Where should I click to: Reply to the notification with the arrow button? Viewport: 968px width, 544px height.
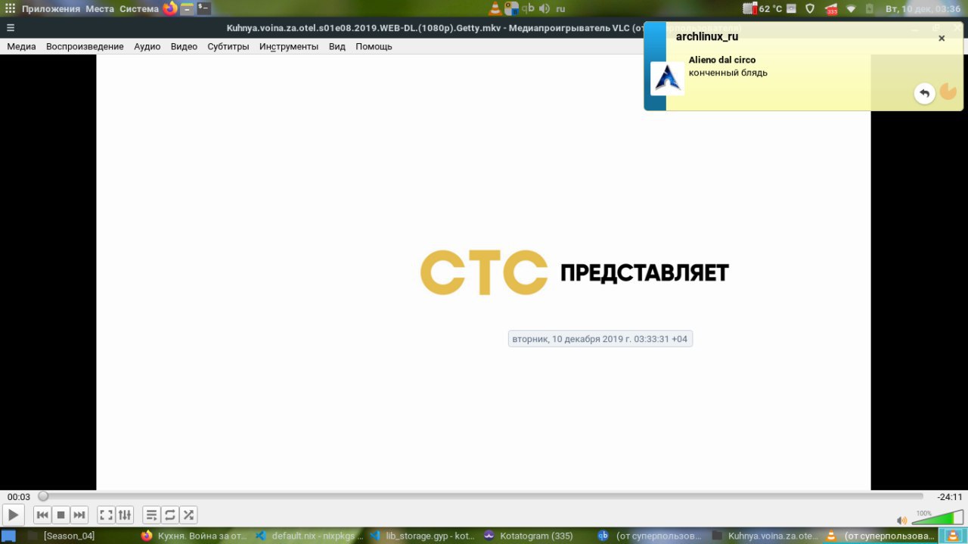click(x=924, y=93)
